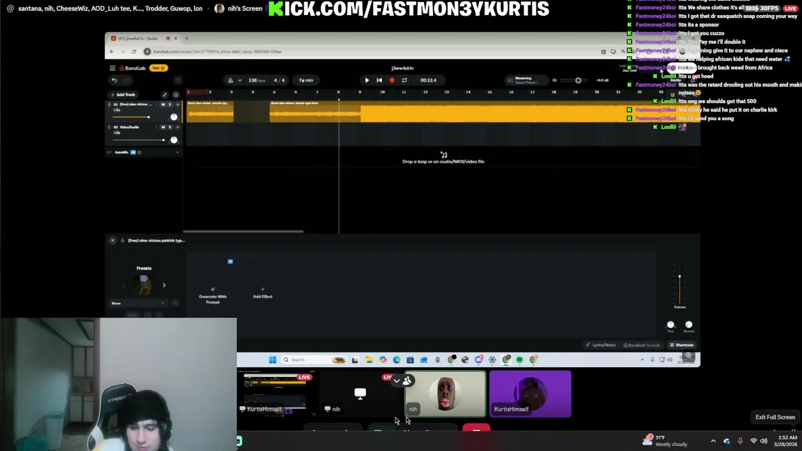The image size is (802, 451).
Task: Expand track 01 options chevron
Action: 177,104
